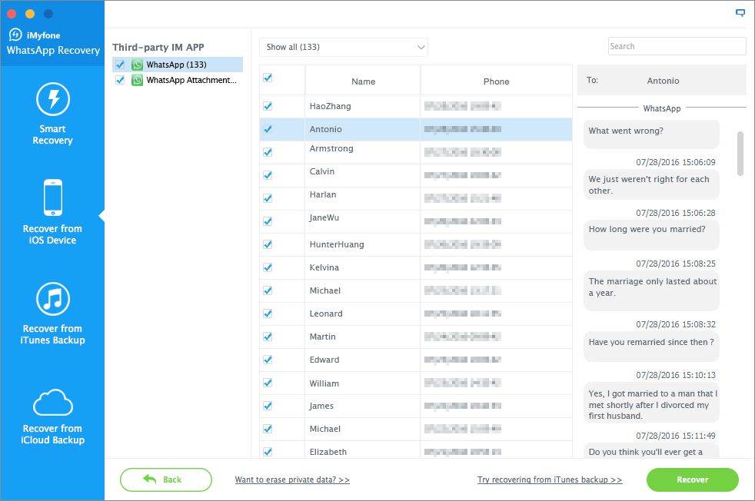Click the iMyfone logo icon

pyautogui.click(x=15, y=35)
